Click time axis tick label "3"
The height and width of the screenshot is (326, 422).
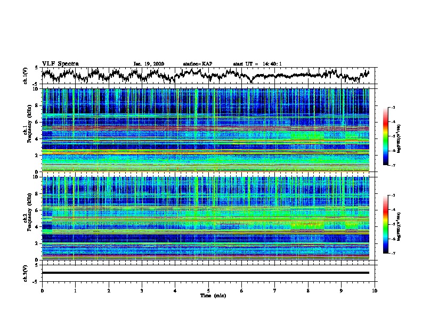[x=142, y=291]
